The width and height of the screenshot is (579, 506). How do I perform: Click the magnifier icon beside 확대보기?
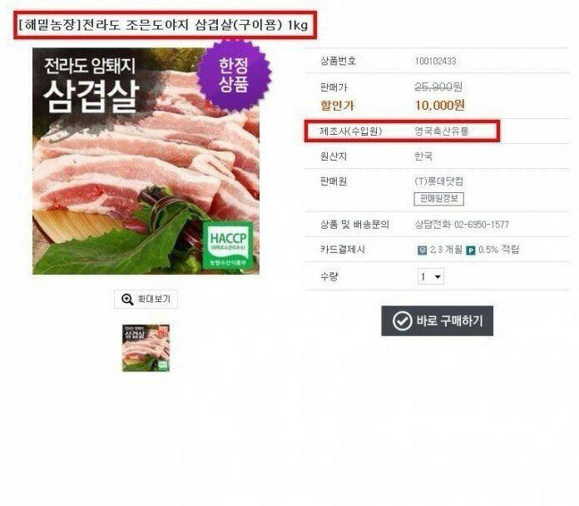click(x=127, y=299)
